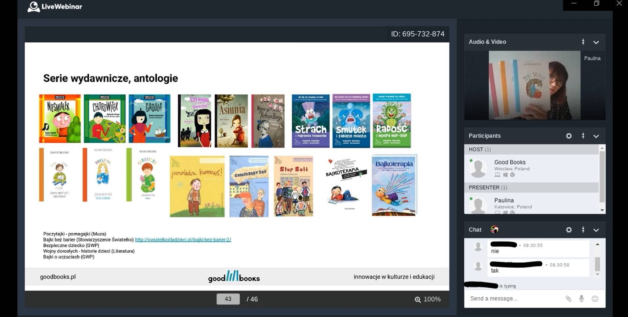628x317 pixels.
Task: Click the Gaduła book cover
Action: [150, 119]
